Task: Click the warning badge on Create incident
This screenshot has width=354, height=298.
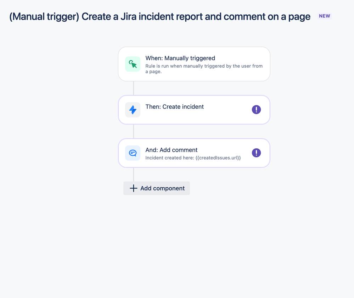Action: (x=256, y=110)
